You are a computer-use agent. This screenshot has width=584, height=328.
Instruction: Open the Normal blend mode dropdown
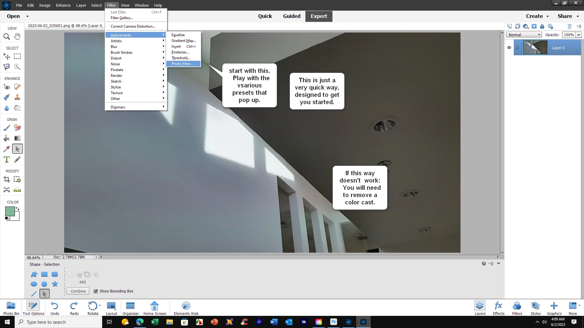524,35
